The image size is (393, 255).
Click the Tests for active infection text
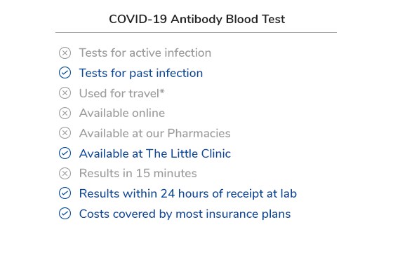(145, 53)
